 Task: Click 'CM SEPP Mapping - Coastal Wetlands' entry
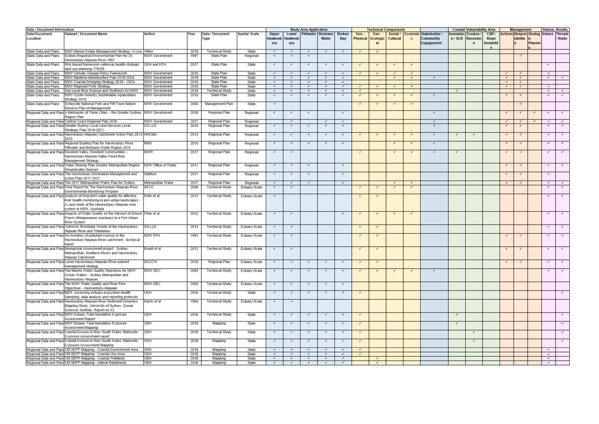pyautogui.click(x=103, y=358)
